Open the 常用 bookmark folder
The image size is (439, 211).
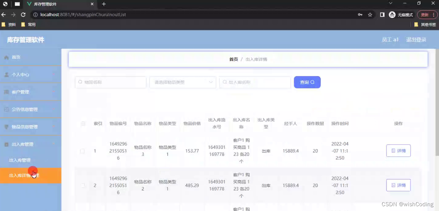coord(28,25)
